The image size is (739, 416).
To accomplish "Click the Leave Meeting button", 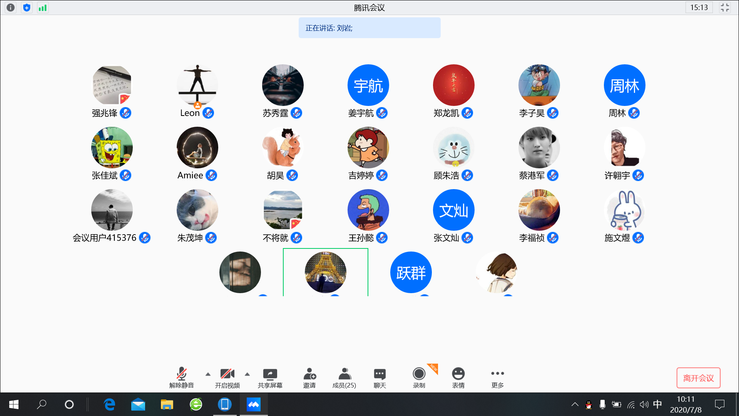I will point(698,378).
